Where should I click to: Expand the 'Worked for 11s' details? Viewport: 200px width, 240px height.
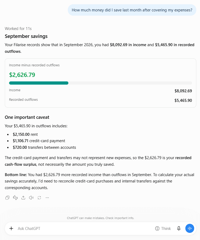pyautogui.click(x=18, y=29)
